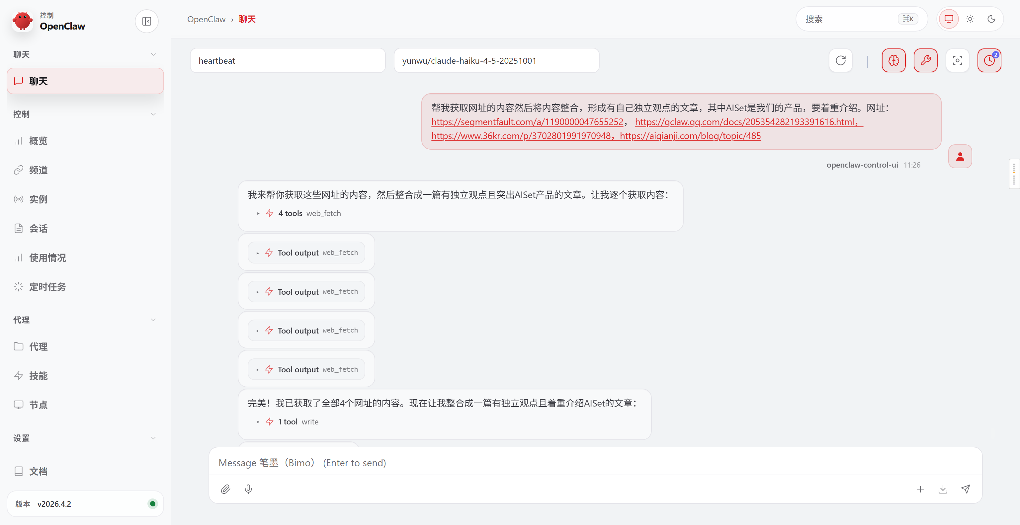Click the 版本 v2026.4.2 status box

click(85, 504)
